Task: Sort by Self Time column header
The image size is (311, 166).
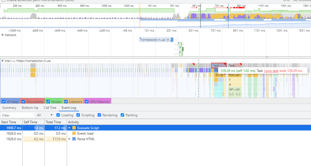Action: coord(33,122)
